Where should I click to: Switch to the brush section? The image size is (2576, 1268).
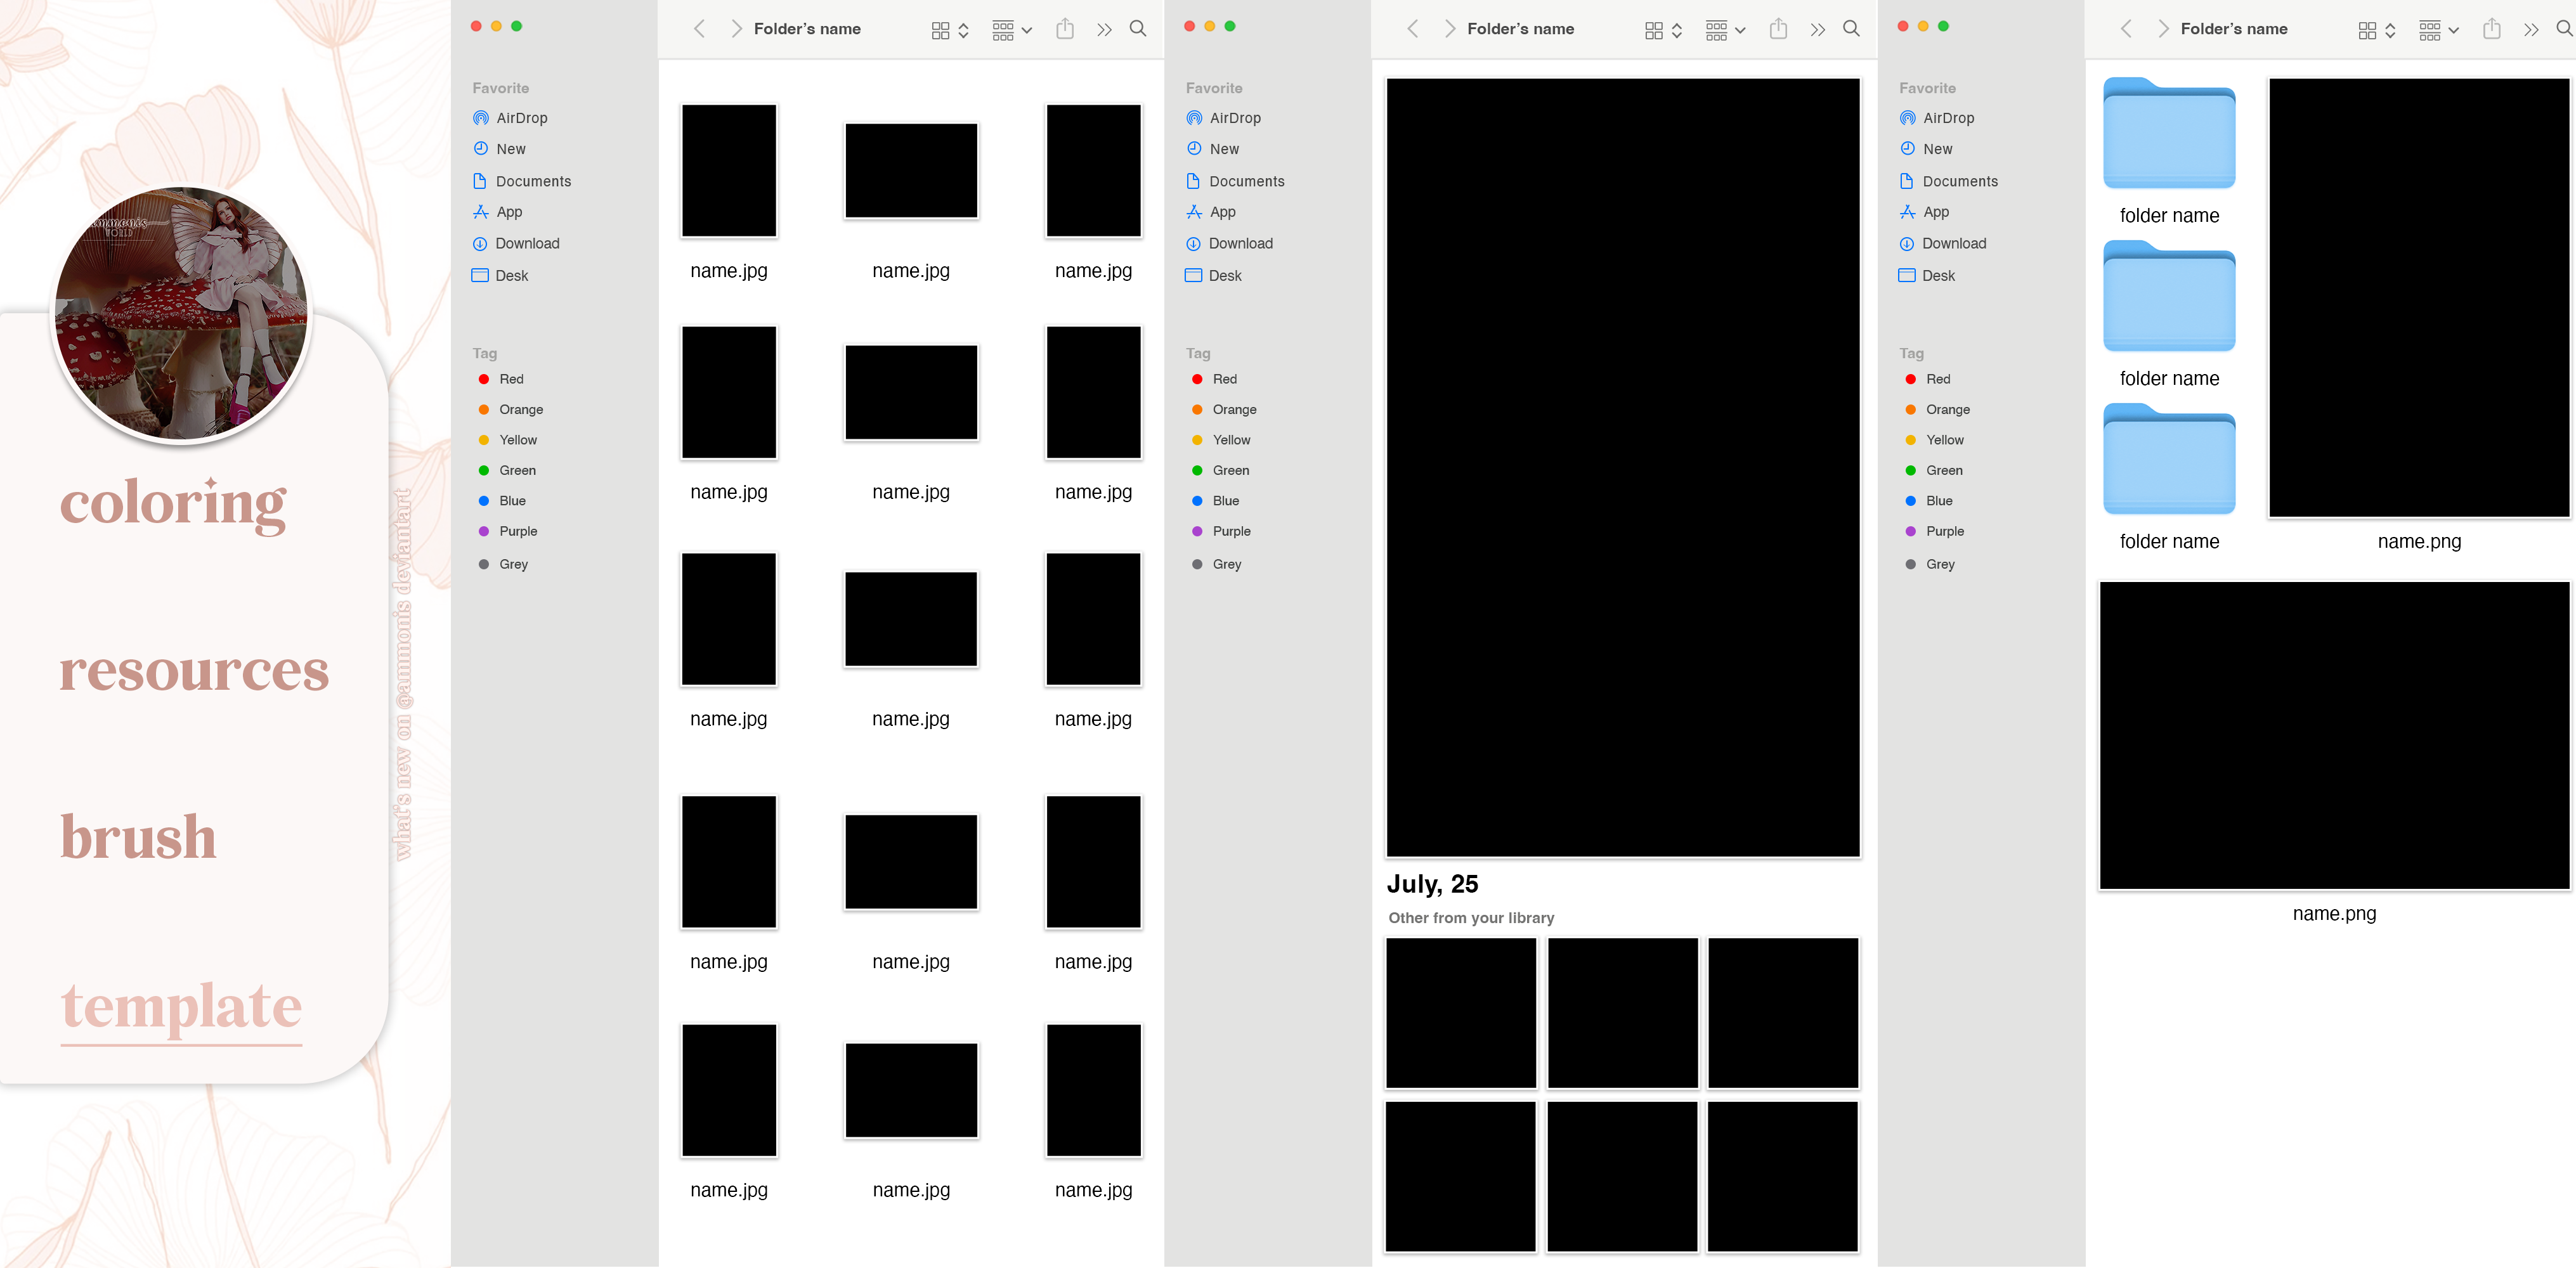point(138,838)
